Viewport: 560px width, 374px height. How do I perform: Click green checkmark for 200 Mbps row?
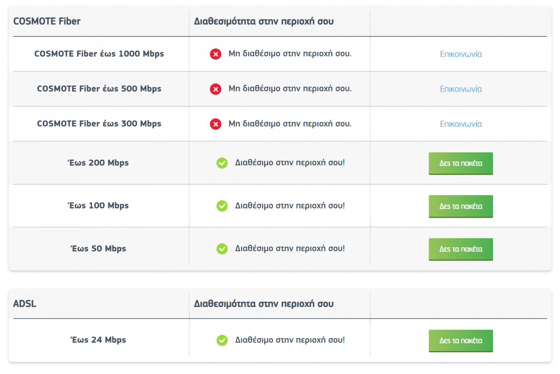[x=222, y=163]
